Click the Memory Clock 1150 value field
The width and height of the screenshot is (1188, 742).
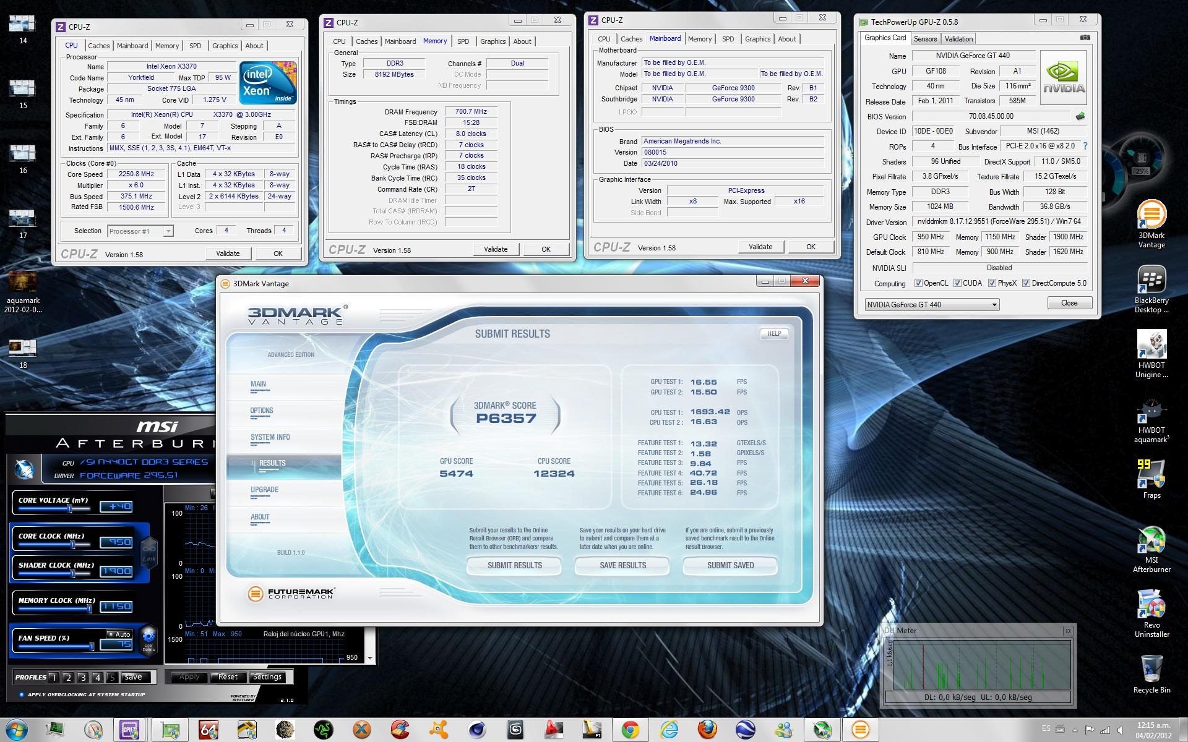pos(116,606)
